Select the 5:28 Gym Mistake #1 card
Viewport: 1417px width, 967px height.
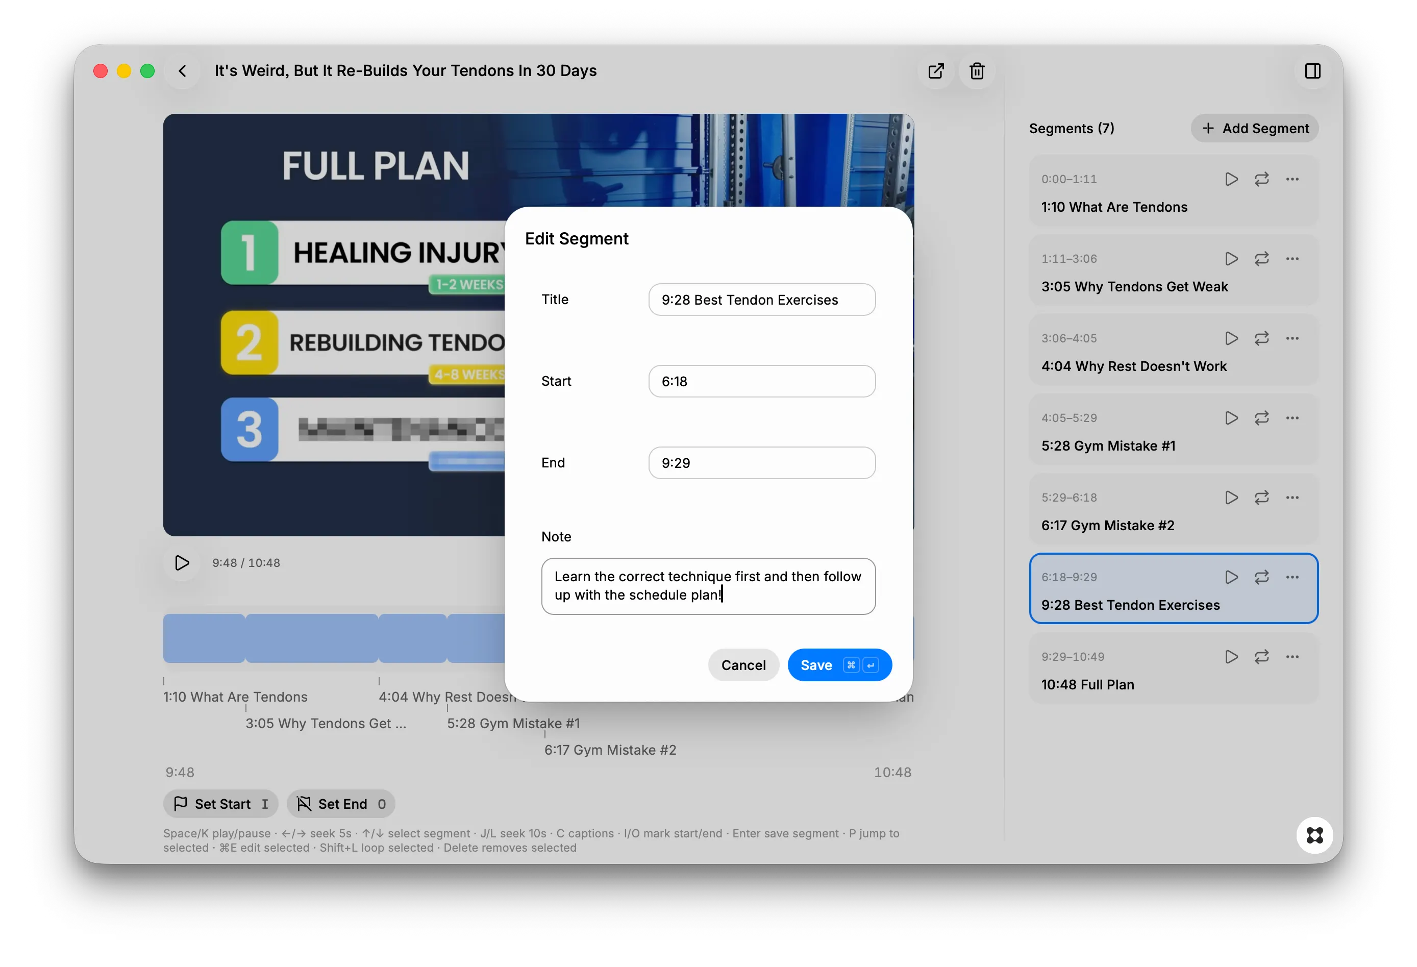pyautogui.click(x=1174, y=430)
